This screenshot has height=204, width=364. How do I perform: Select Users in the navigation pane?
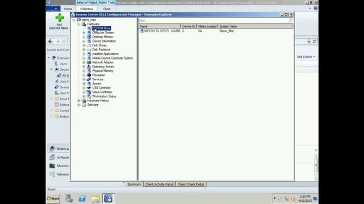tap(63, 64)
